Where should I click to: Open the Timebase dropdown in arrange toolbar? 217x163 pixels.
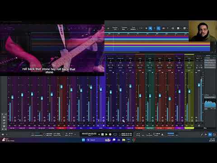click(124, 29)
